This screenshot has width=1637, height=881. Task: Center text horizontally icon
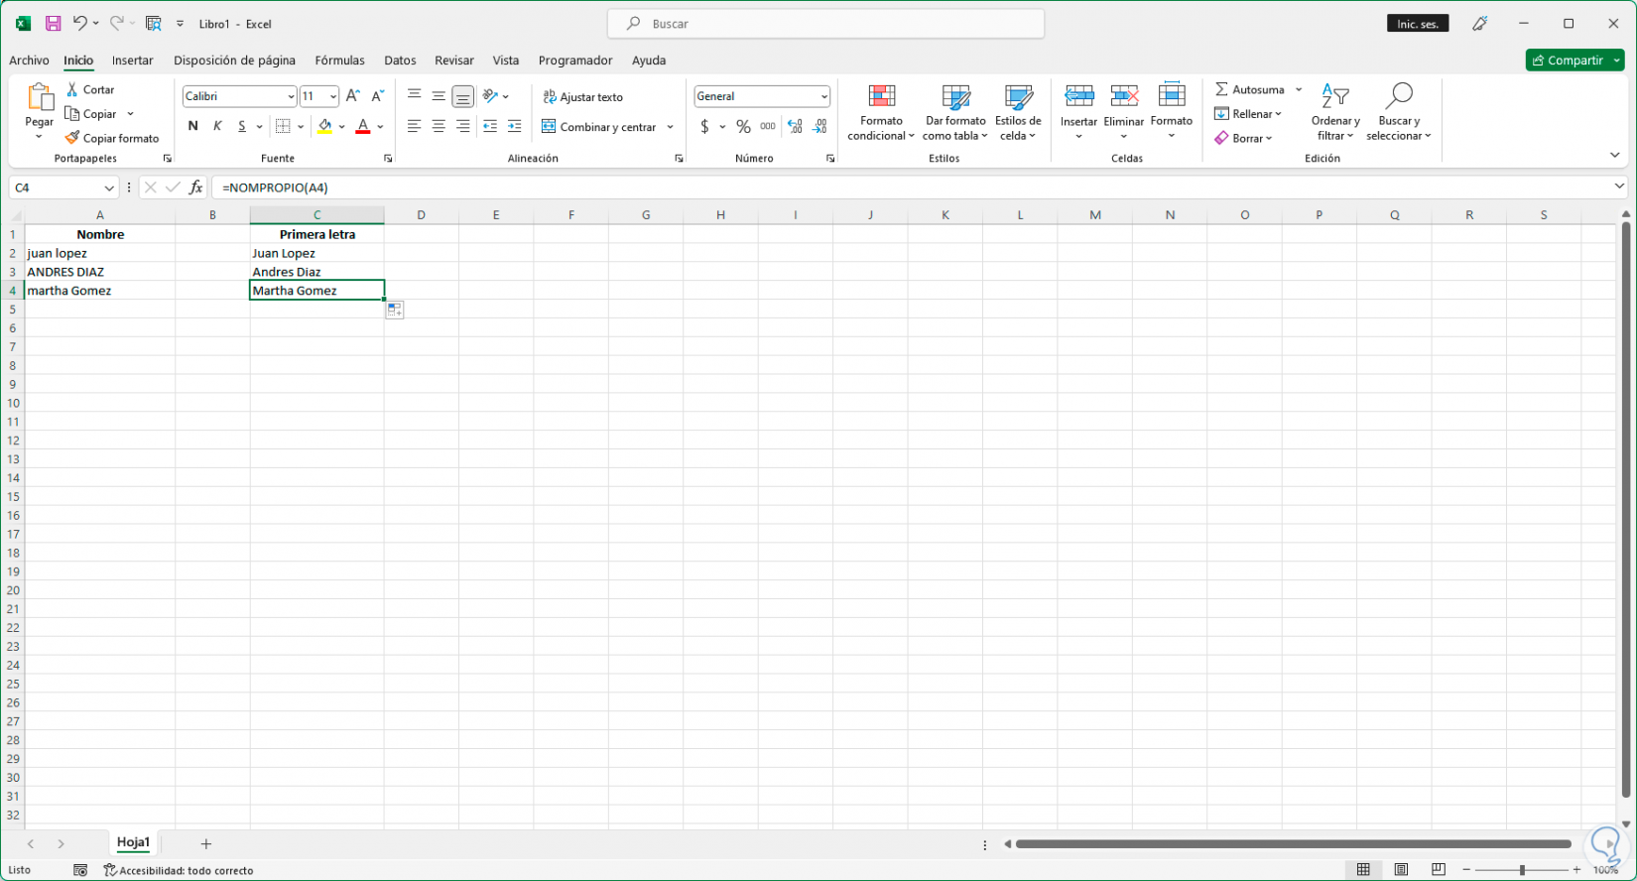[439, 126]
